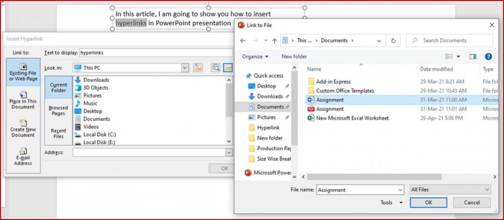Click the Text to display field
Screen dimensions: 504x220
pos(156,53)
